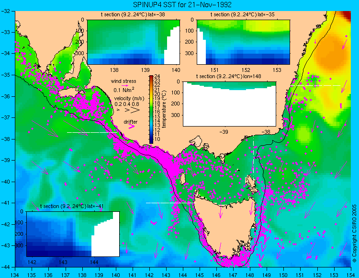
Task: Click the 154 longitude label on the bottom axis
Action: pos(351,275)
